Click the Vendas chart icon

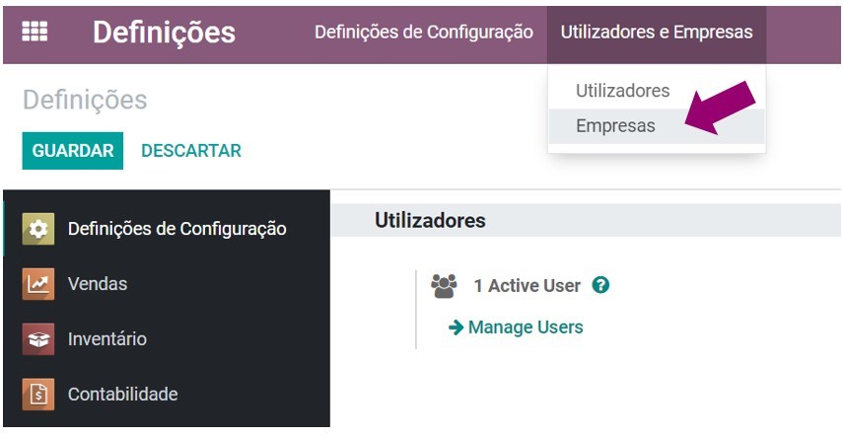point(38,284)
